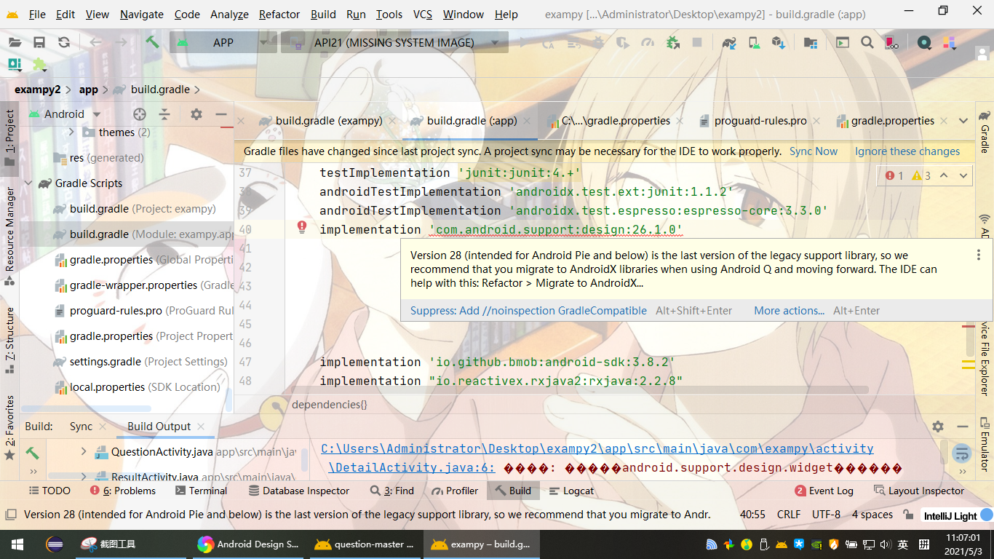This screenshot has height=559, width=994.
Task: Open the DetailActivity.java path link in Build output
Action: 597,458
